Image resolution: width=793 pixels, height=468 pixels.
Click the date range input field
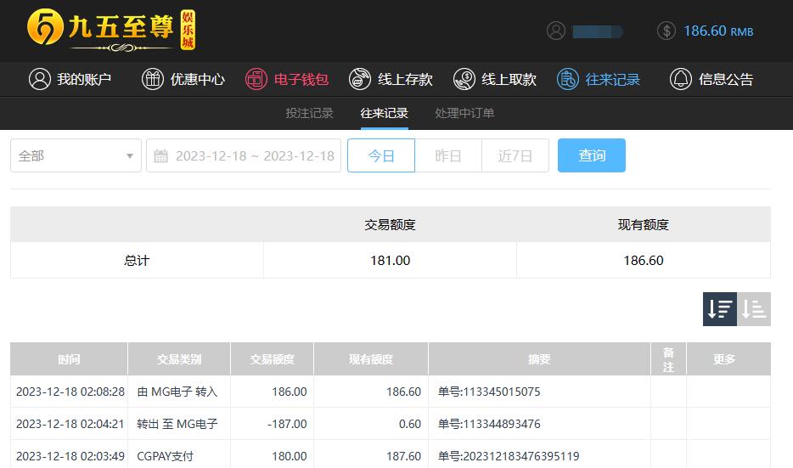244,155
